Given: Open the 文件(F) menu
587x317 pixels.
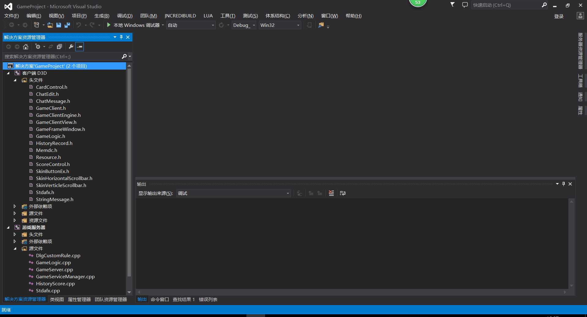Looking at the screenshot, I should pyautogui.click(x=11, y=16).
